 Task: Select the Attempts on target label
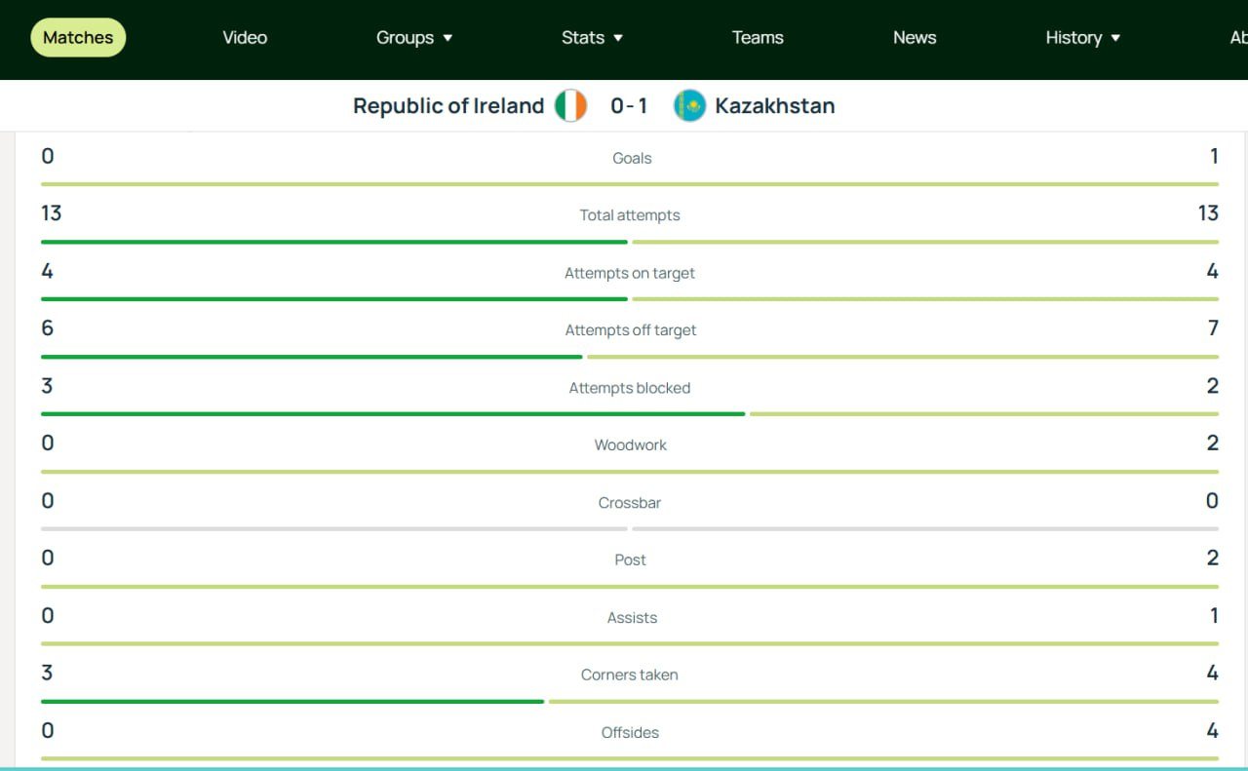pos(630,273)
